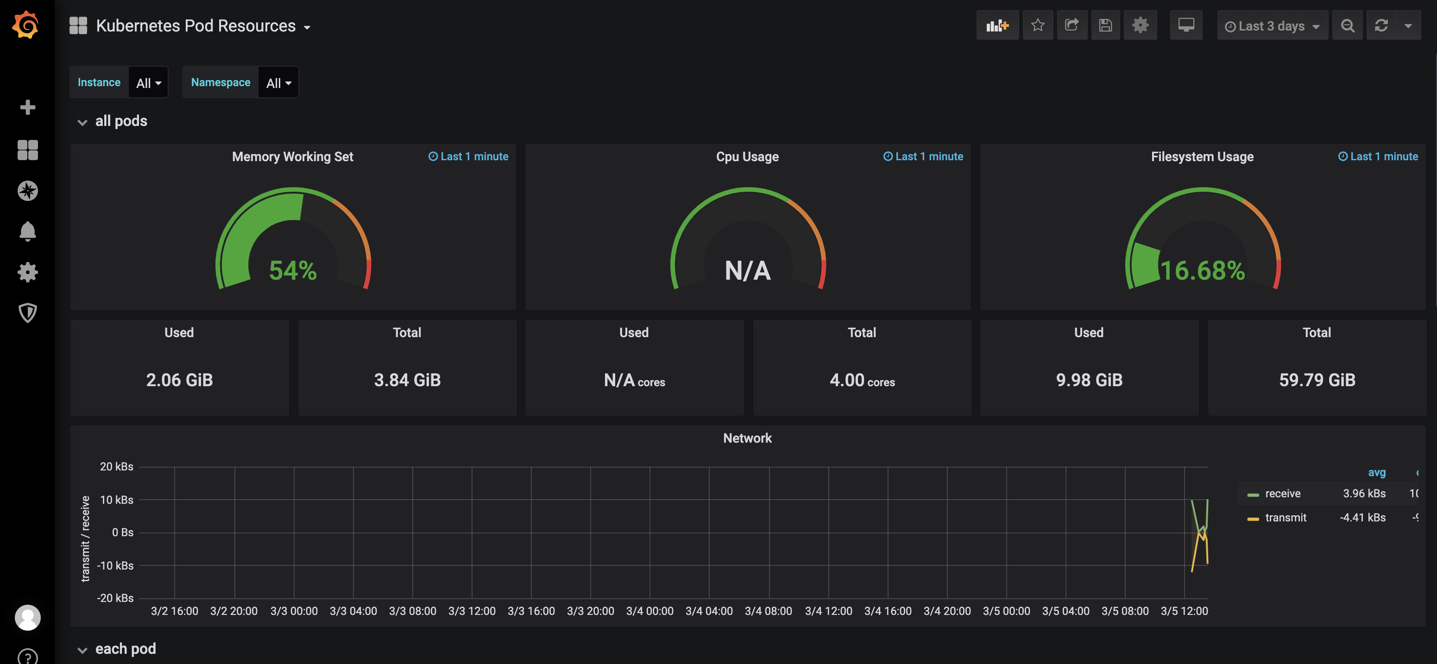Open the Explore compass icon in sidebar
This screenshot has width=1437, height=664.
point(27,191)
